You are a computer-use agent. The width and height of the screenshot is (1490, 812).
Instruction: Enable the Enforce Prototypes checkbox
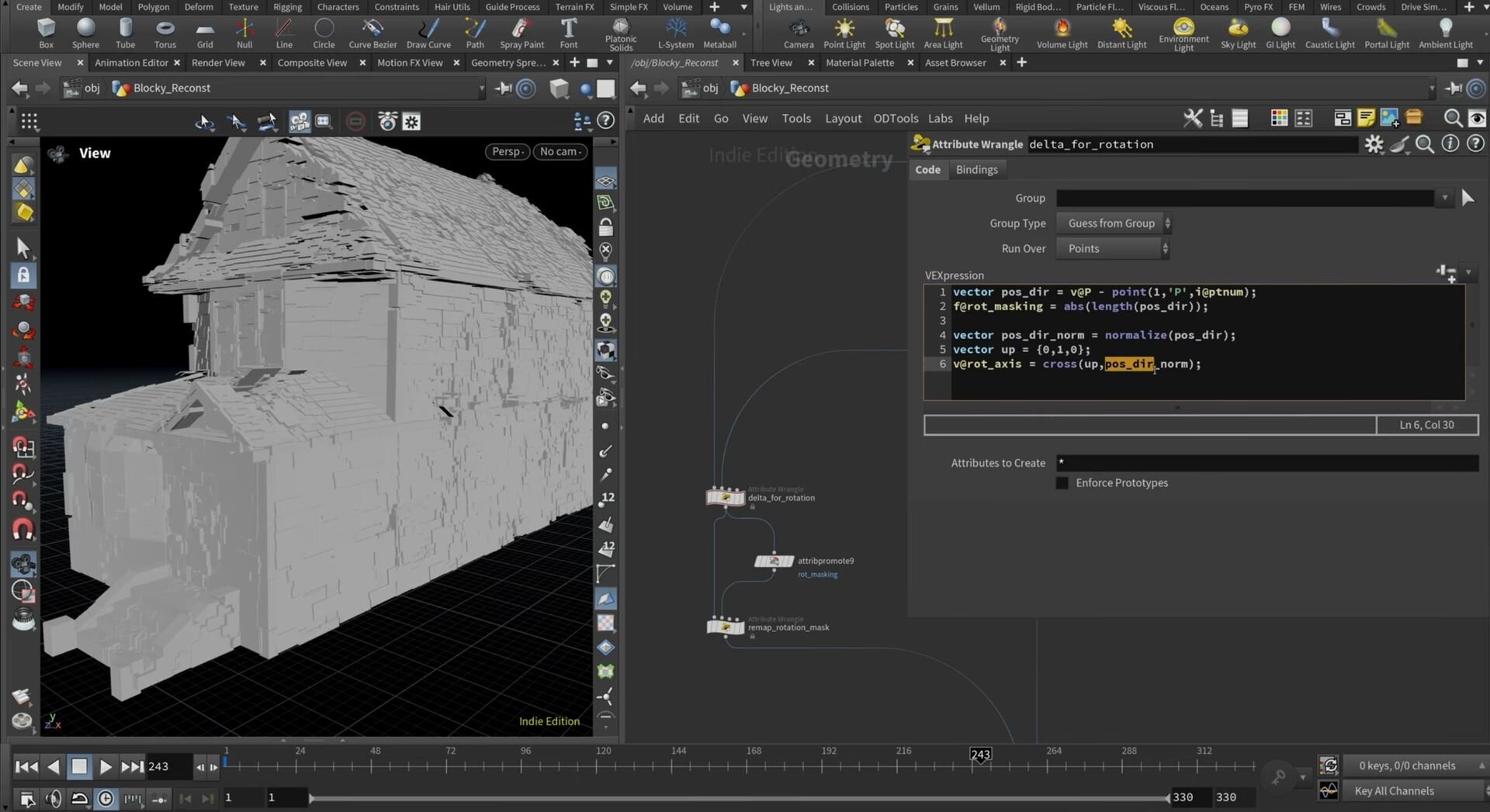tap(1062, 482)
